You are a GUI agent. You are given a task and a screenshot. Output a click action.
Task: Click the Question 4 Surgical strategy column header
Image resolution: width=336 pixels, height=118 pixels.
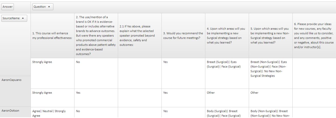227,36
